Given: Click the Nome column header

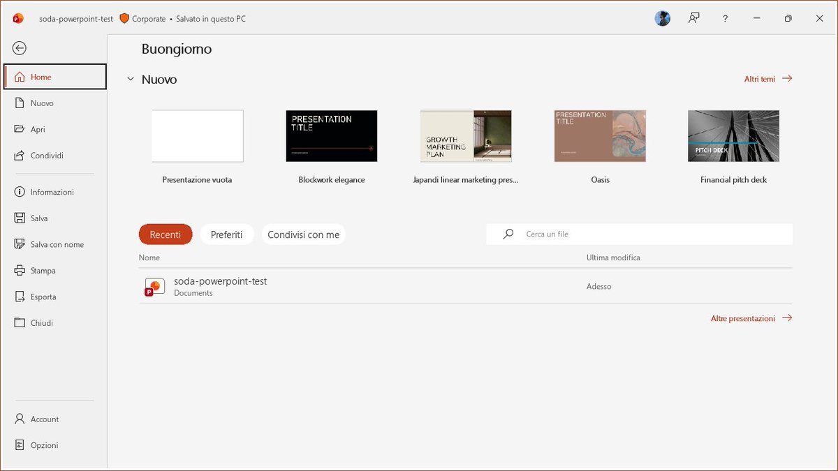Looking at the screenshot, I should pyautogui.click(x=149, y=257).
